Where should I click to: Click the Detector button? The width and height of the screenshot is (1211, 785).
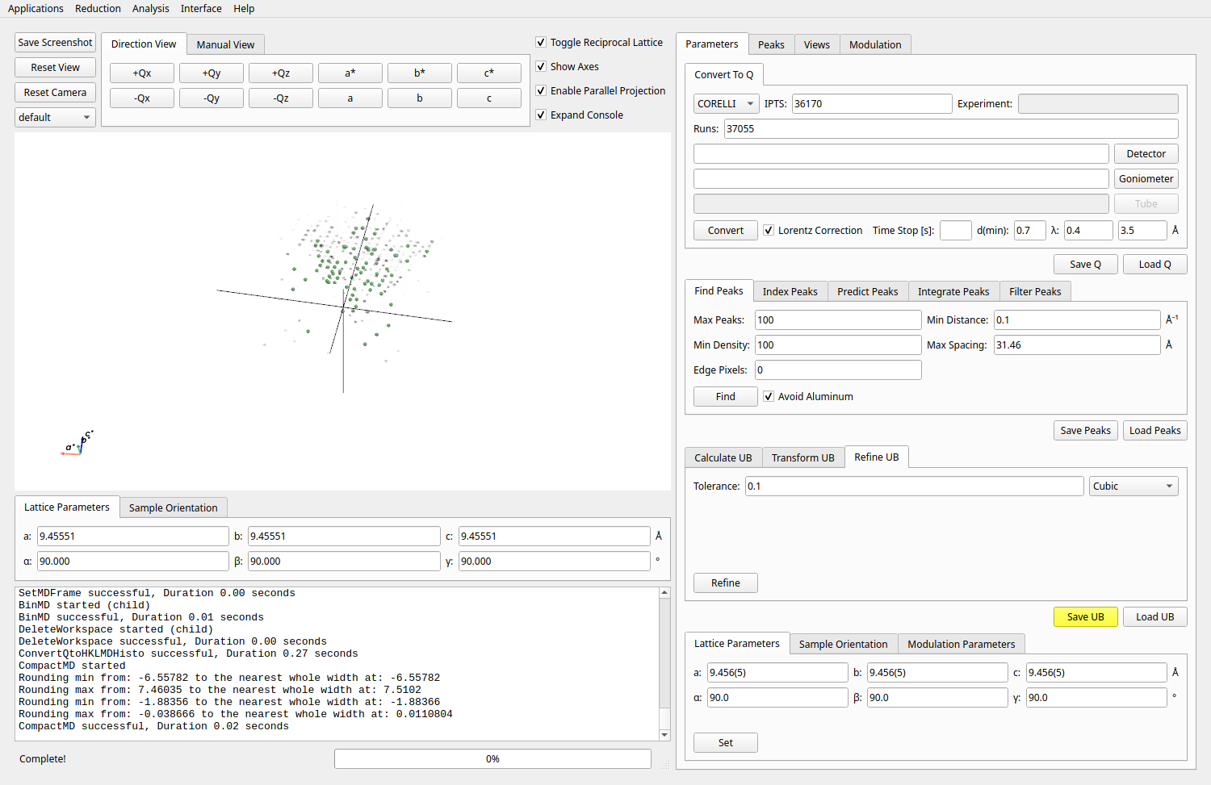coord(1146,153)
